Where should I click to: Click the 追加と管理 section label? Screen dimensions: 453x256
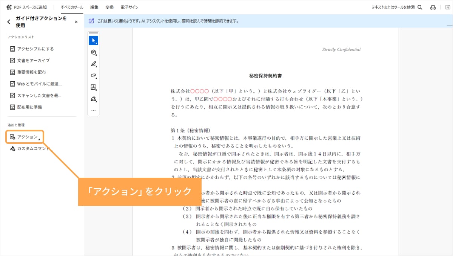pyautogui.click(x=16, y=125)
